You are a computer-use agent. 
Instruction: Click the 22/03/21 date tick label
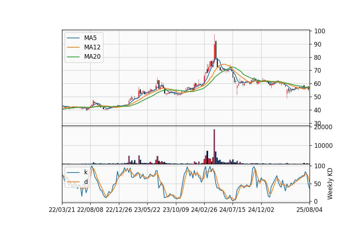pyautogui.click(x=62, y=210)
